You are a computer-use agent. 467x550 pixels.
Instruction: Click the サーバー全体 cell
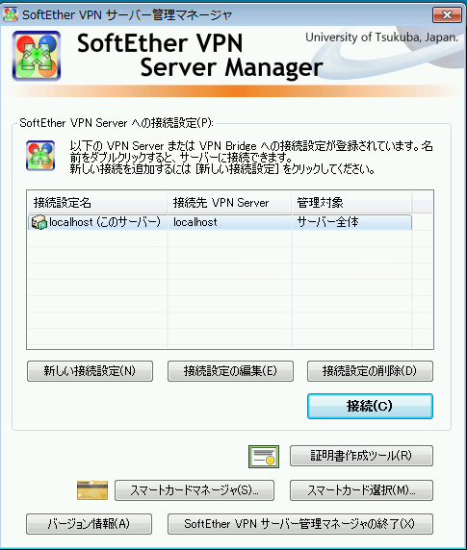pos(327,222)
